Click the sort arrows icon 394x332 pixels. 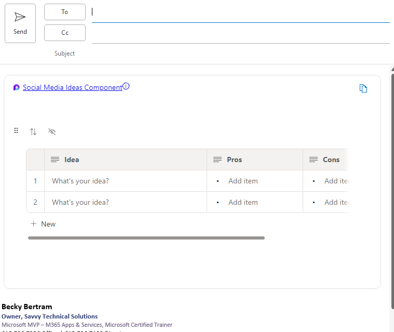(33, 131)
